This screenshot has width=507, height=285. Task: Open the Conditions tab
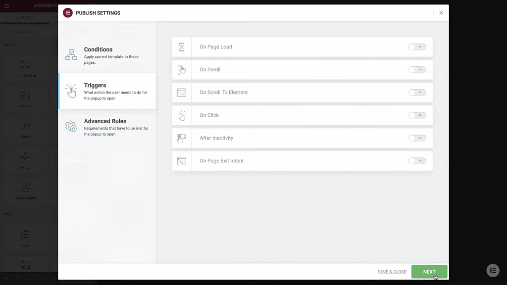107,55
